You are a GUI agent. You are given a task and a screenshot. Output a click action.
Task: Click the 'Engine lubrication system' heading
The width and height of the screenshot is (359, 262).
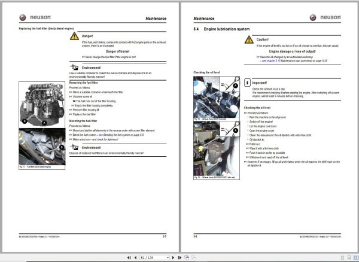(227, 29)
